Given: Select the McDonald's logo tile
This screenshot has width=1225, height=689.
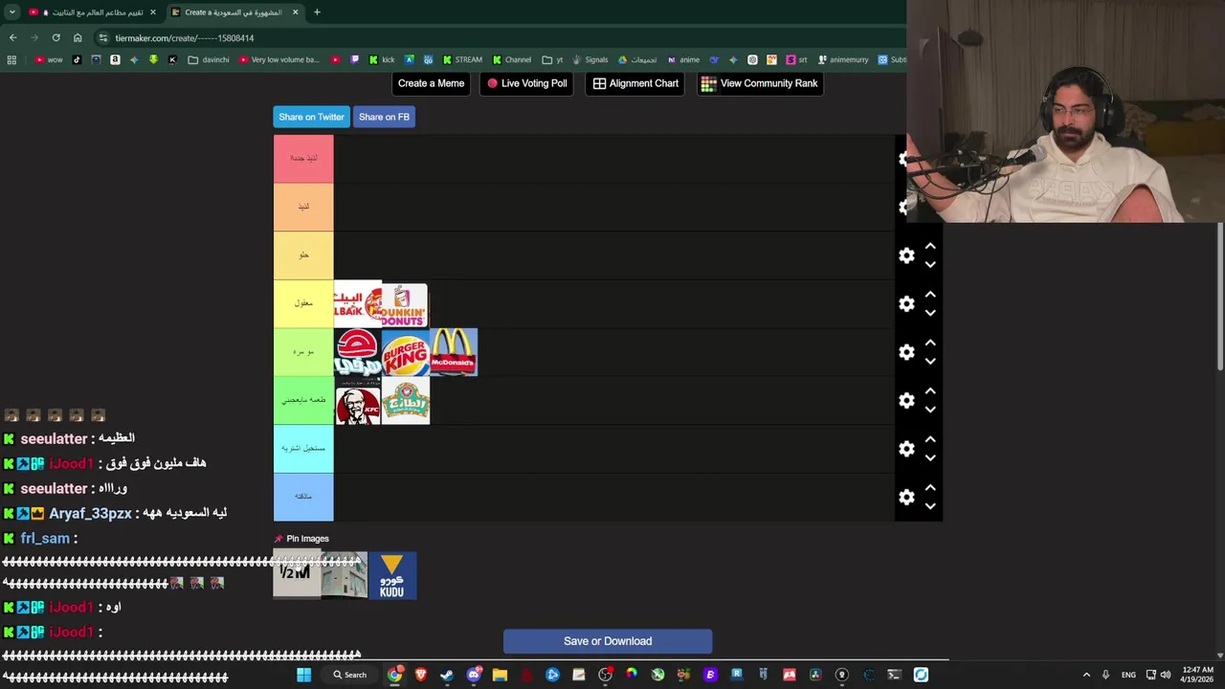Looking at the screenshot, I should [454, 352].
